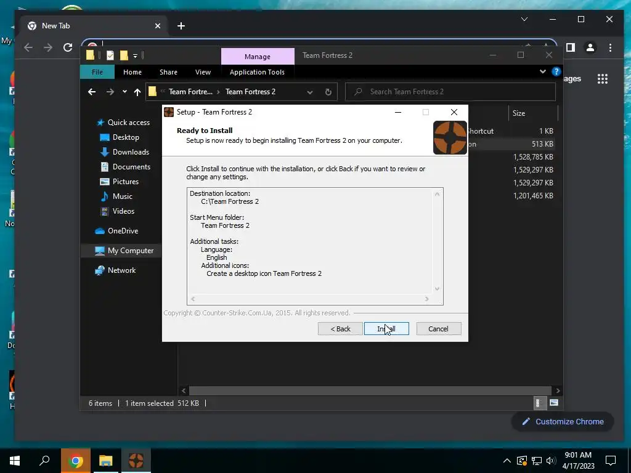
Task: Show hidden system tray icons
Action: tap(507, 461)
